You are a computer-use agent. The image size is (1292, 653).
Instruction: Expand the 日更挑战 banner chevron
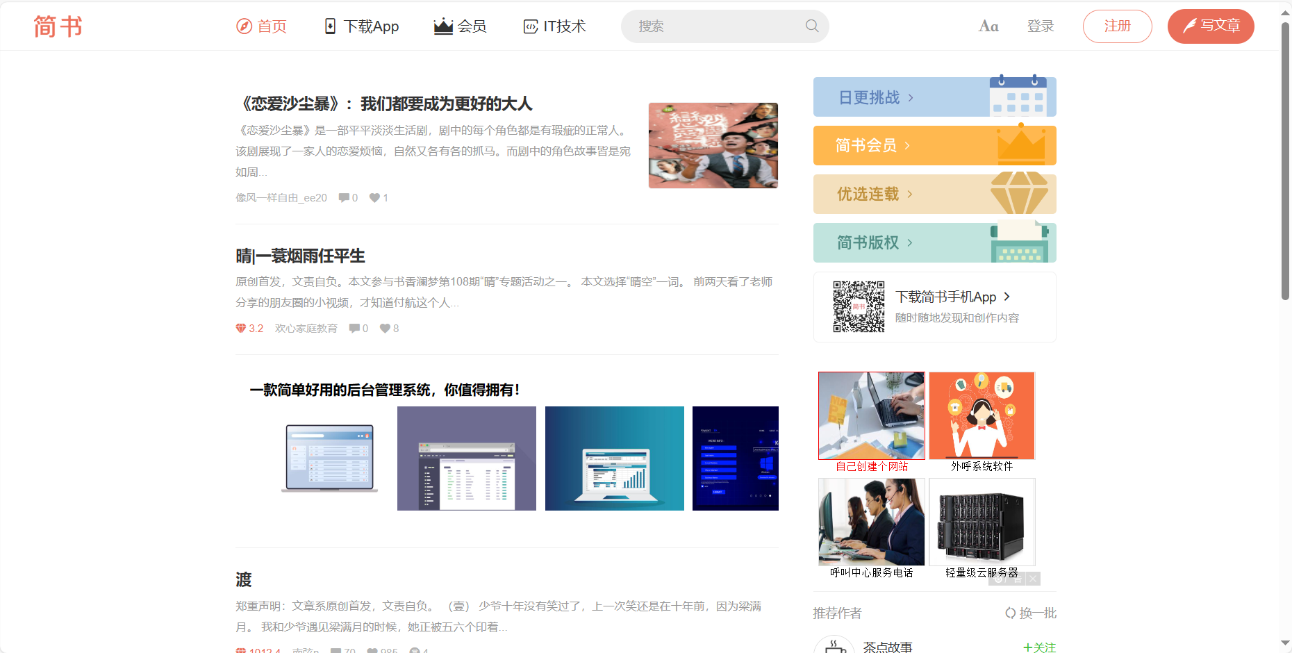click(911, 97)
